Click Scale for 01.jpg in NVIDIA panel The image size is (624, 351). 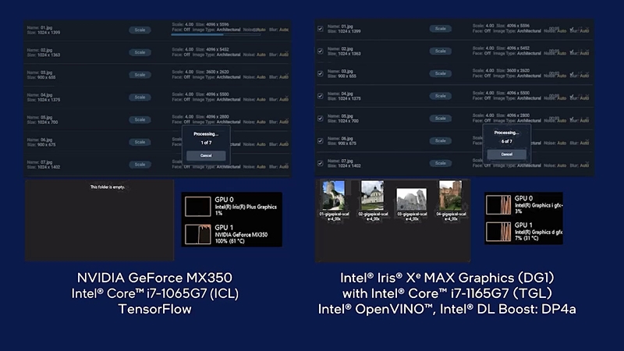click(x=140, y=30)
